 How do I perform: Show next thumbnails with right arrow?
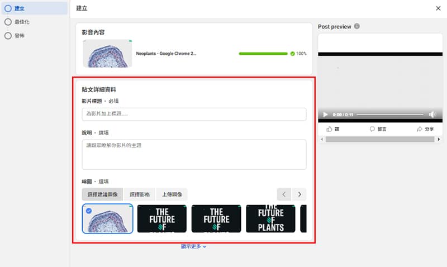coord(299,194)
